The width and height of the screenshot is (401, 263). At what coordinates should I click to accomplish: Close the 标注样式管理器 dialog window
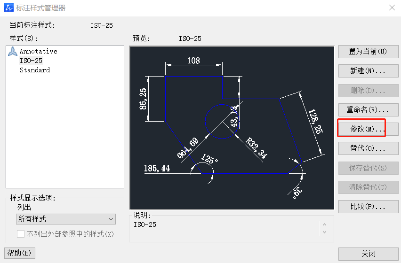392,8
